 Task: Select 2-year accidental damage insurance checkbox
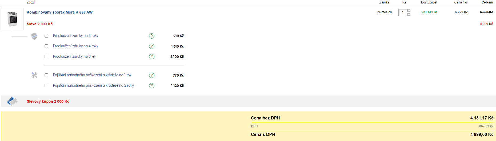(46, 86)
